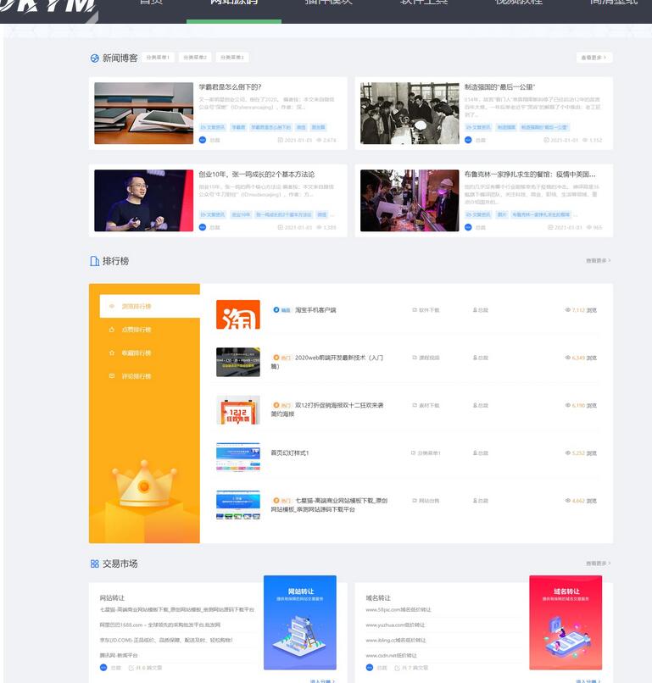Viewport: 652px width, 683px height.
Task: Open listing www.58pic.com域名低价转让
Action: 398,610
